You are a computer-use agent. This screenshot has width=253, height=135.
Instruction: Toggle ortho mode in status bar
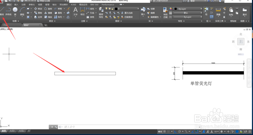pyautogui.click(x=176, y=131)
